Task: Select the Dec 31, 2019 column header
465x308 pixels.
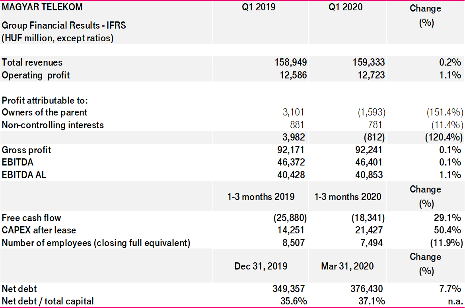Action: (x=260, y=266)
